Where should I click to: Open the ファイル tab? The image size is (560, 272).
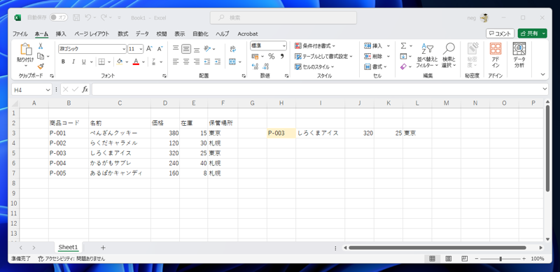coord(20,34)
